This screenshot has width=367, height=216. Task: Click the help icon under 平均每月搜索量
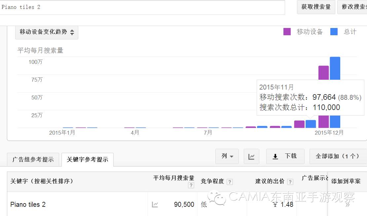click(191, 185)
